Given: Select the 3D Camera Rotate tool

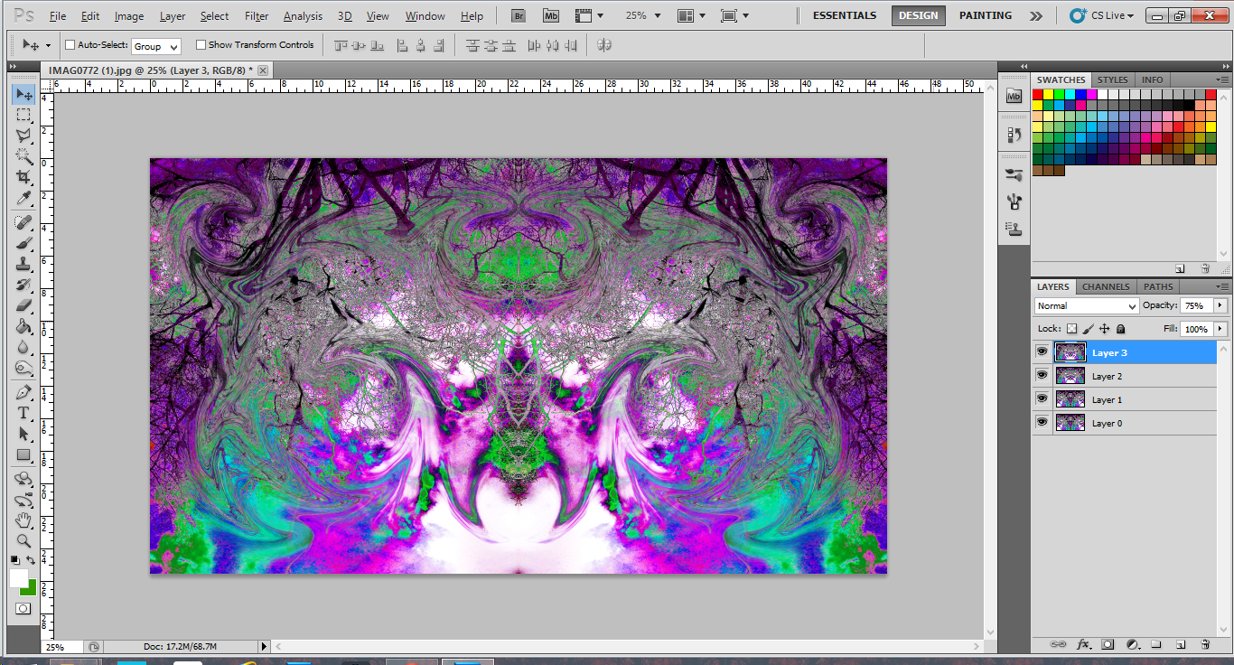Looking at the screenshot, I should click(x=23, y=500).
